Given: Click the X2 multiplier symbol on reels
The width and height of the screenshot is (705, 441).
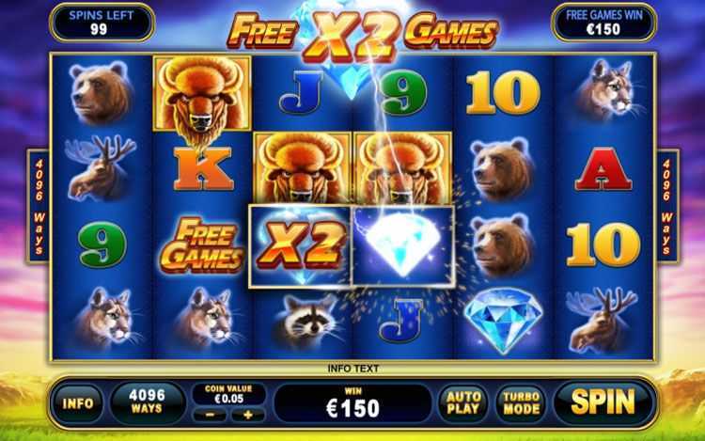Looking at the screenshot, I should coord(300,246).
